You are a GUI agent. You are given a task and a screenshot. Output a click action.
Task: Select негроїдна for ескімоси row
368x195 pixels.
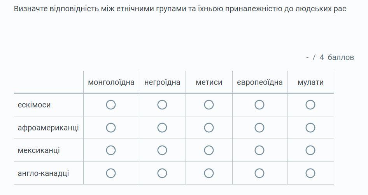[162, 105]
